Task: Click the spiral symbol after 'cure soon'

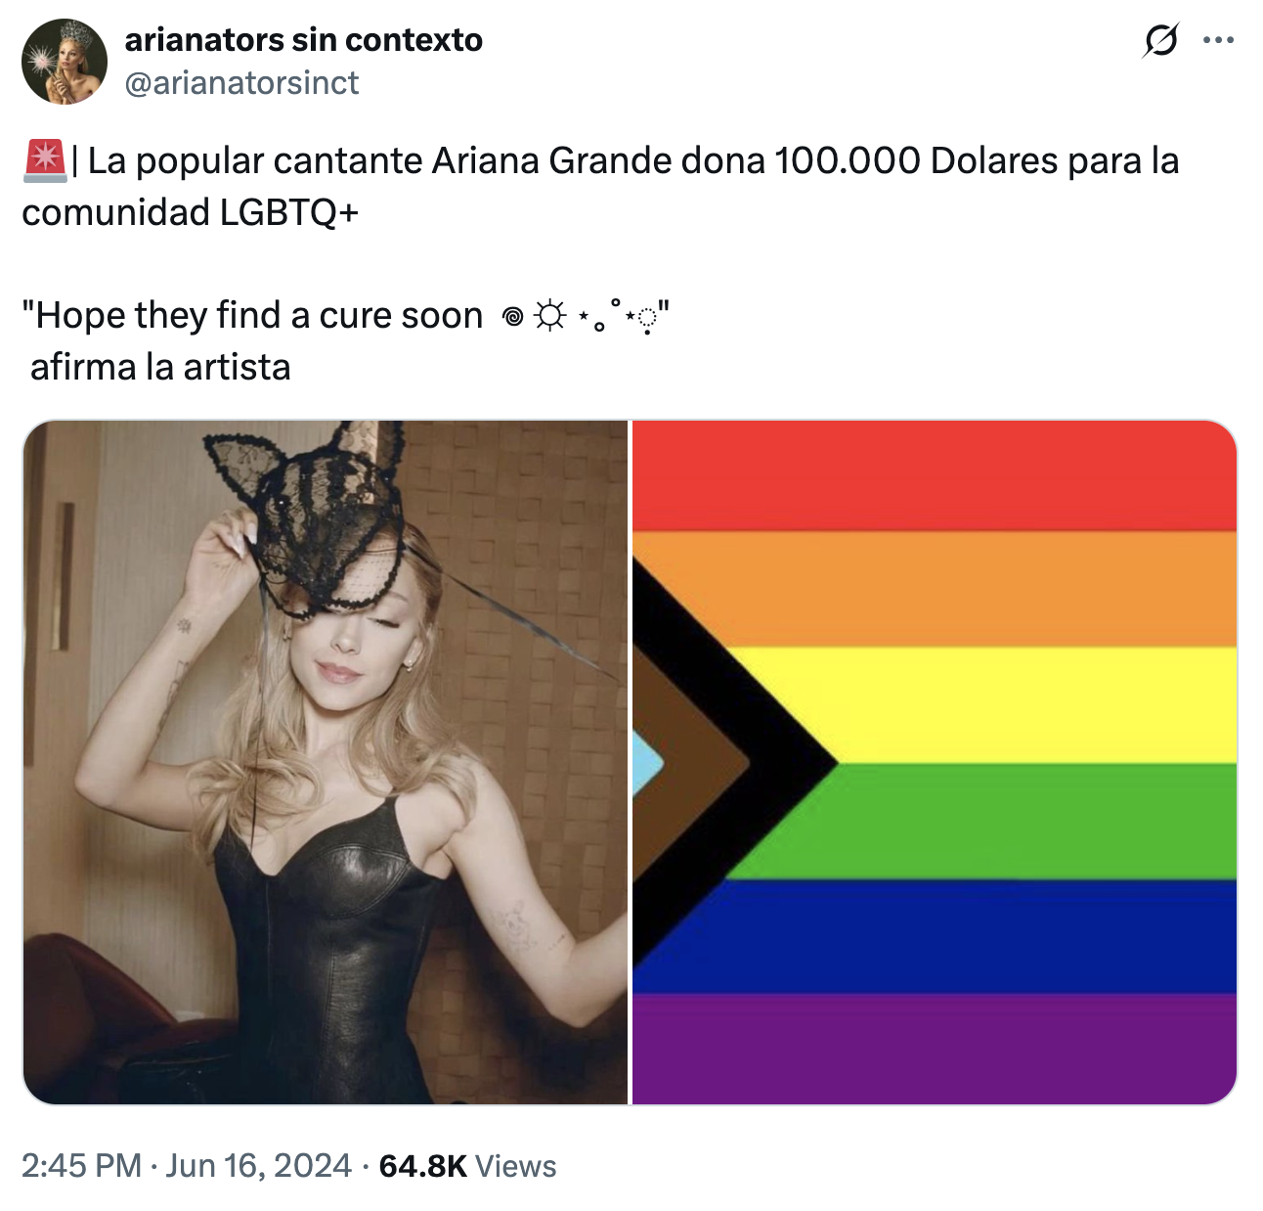Action: pos(513,317)
